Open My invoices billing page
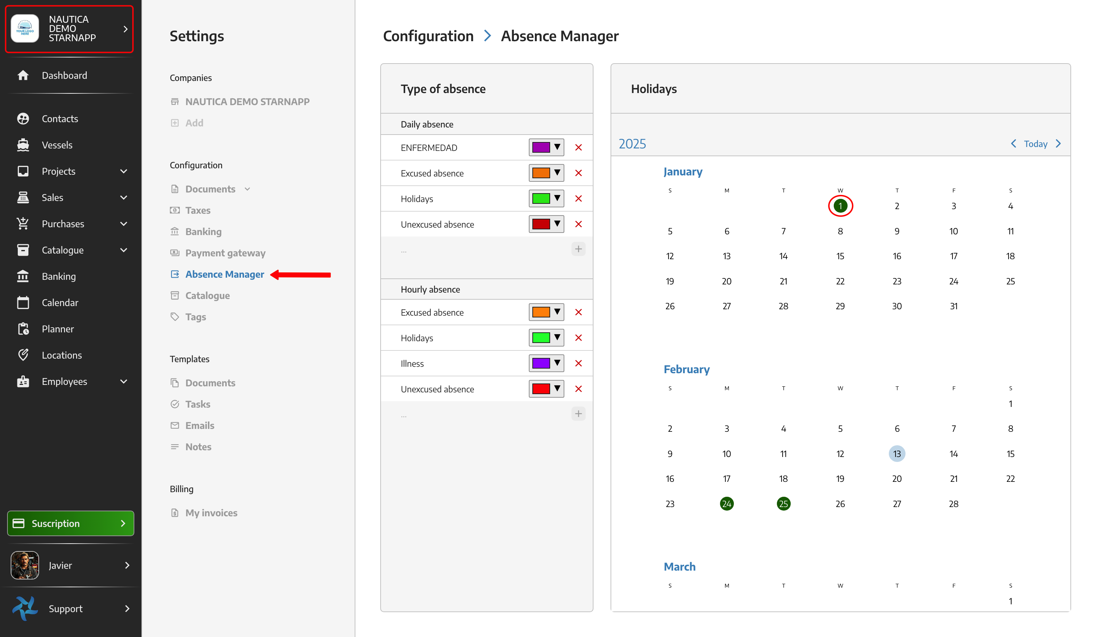This screenshot has height=637, width=1096. tap(204, 513)
